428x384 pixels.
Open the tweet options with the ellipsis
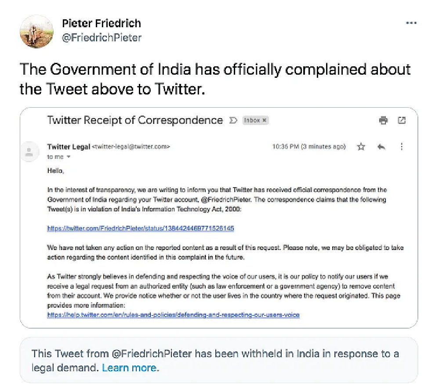[x=411, y=22]
